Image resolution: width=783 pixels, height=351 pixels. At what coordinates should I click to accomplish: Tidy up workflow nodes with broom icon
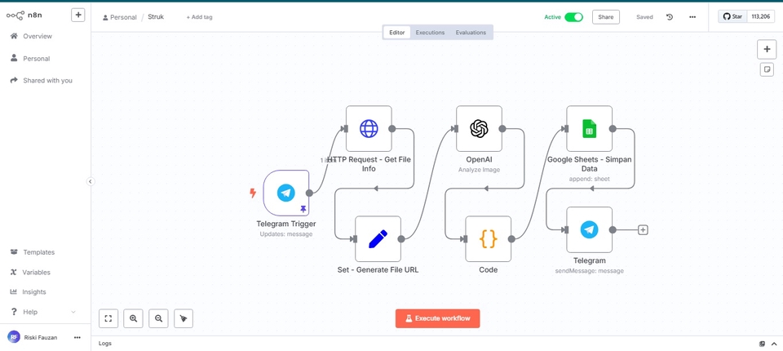184,318
